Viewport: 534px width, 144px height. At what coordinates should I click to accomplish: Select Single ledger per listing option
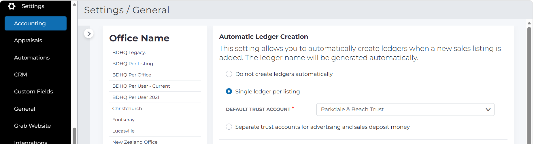229,91
